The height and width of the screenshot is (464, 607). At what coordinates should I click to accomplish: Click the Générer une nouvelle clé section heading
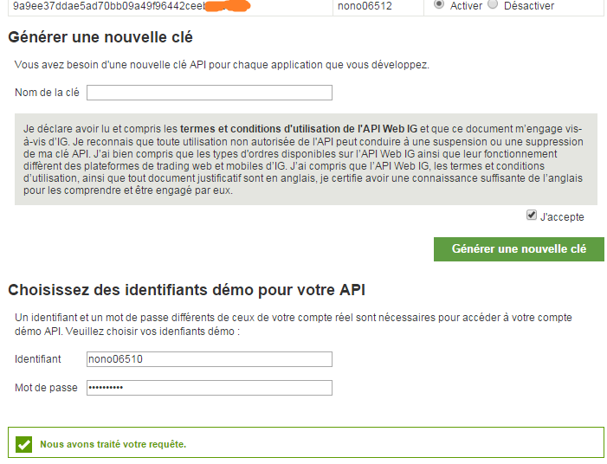(x=100, y=38)
